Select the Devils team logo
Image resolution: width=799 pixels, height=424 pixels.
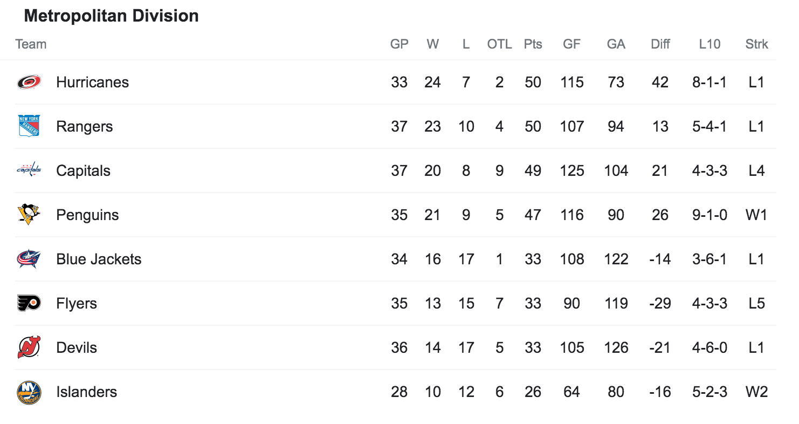tap(29, 347)
